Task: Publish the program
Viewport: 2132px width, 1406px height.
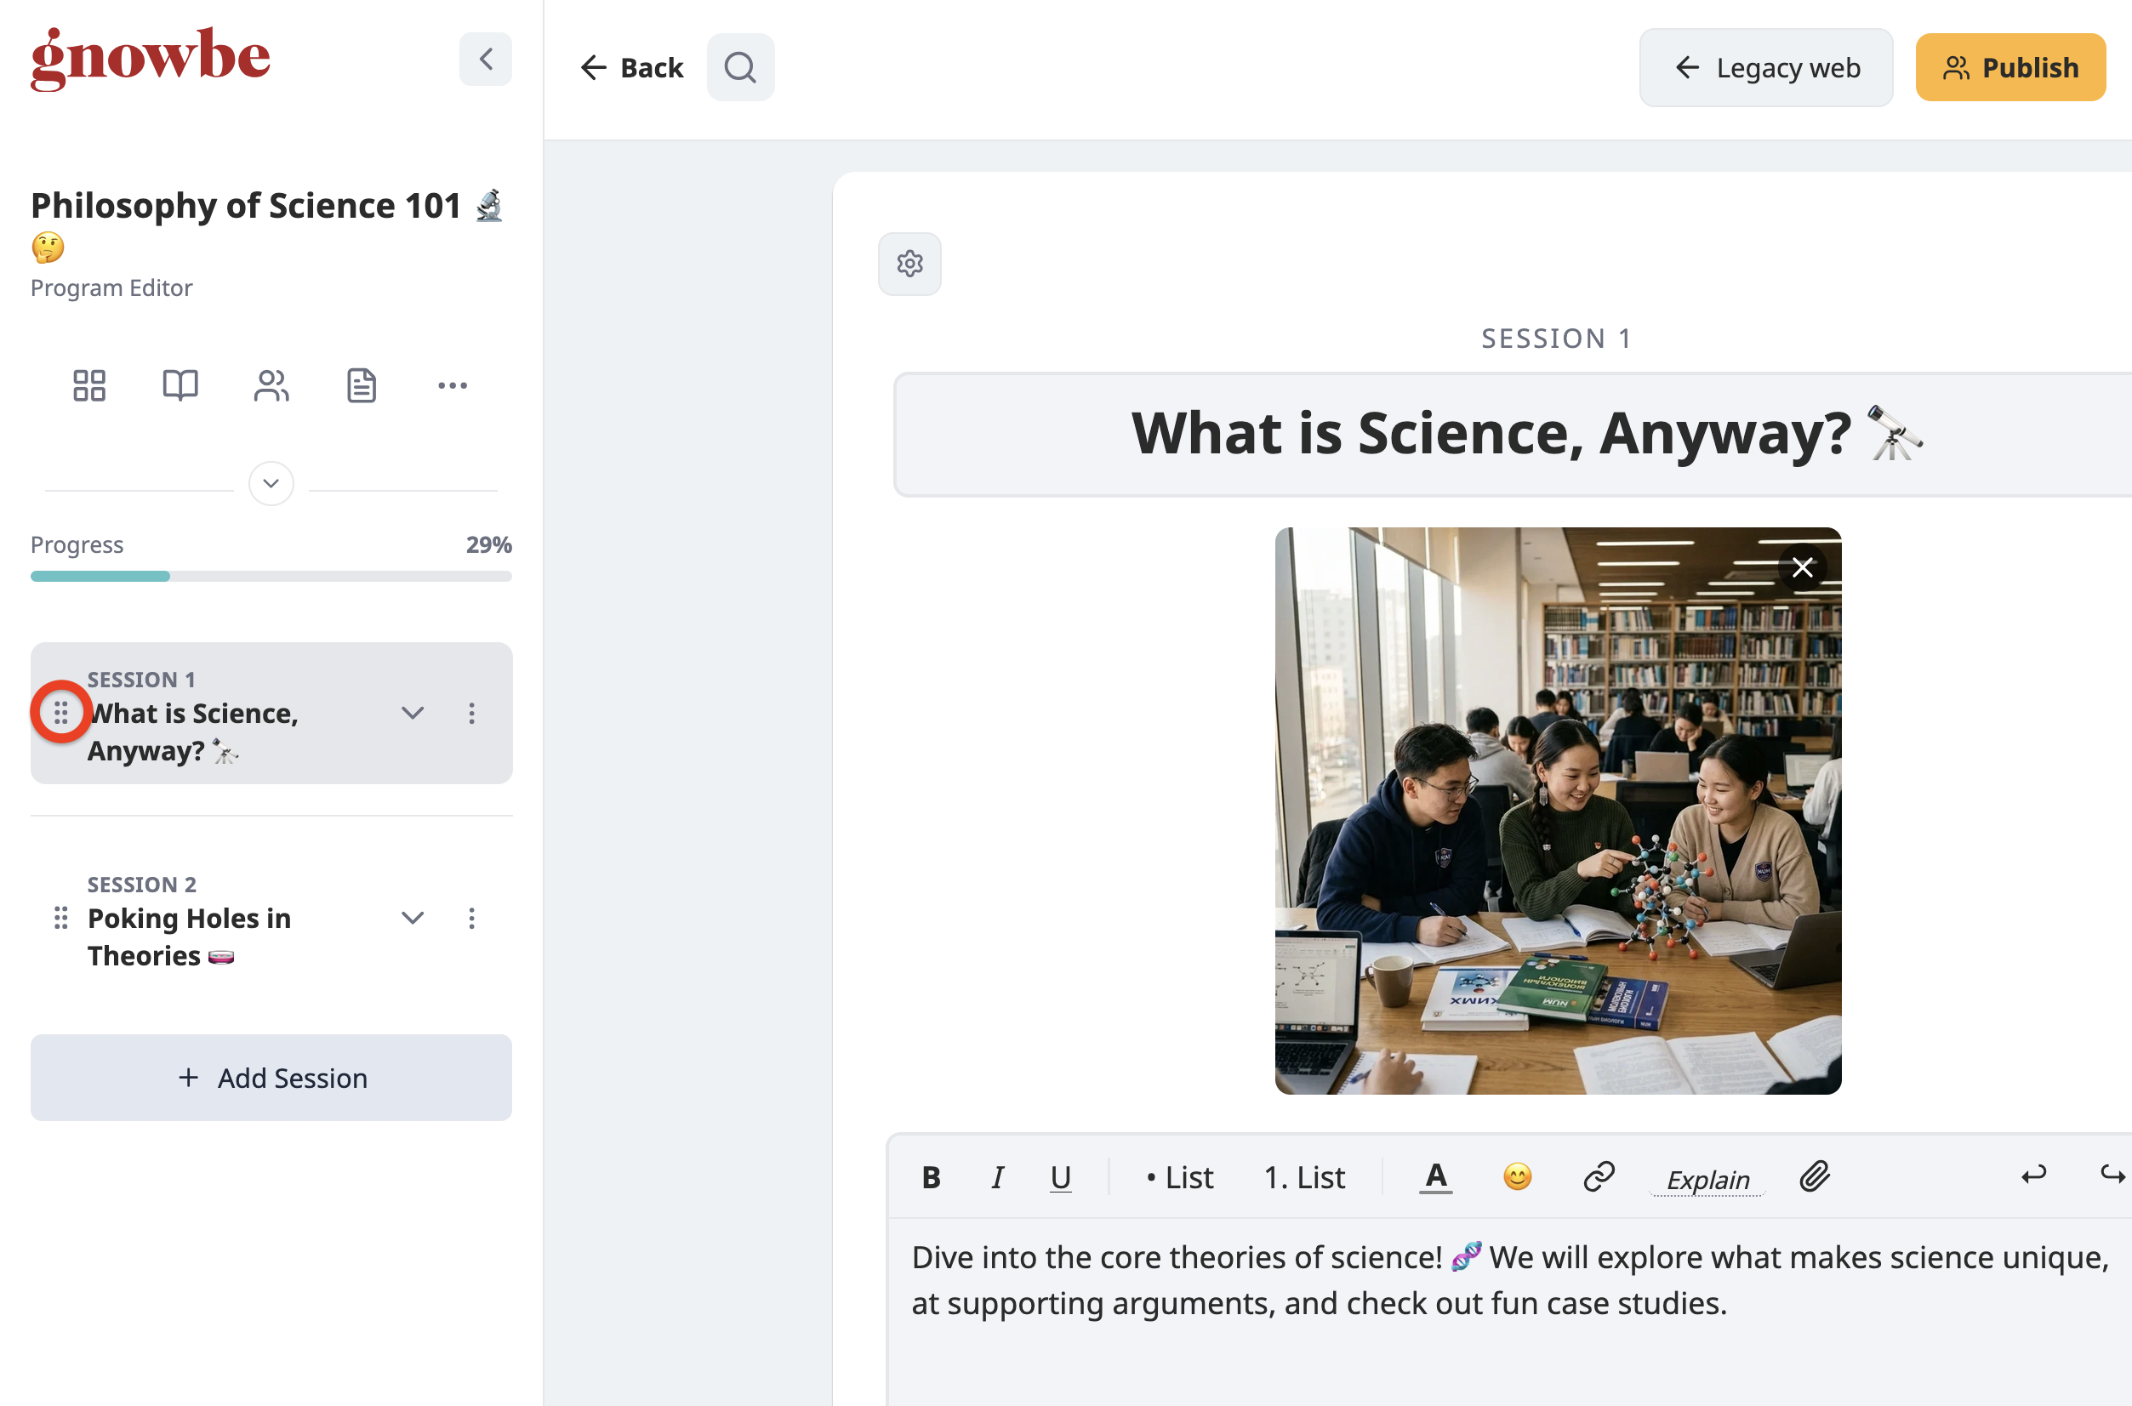Action: point(2010,67)
